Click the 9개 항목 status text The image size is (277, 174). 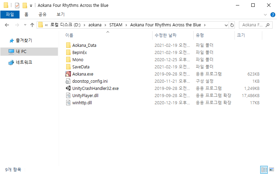click(13, 170)
